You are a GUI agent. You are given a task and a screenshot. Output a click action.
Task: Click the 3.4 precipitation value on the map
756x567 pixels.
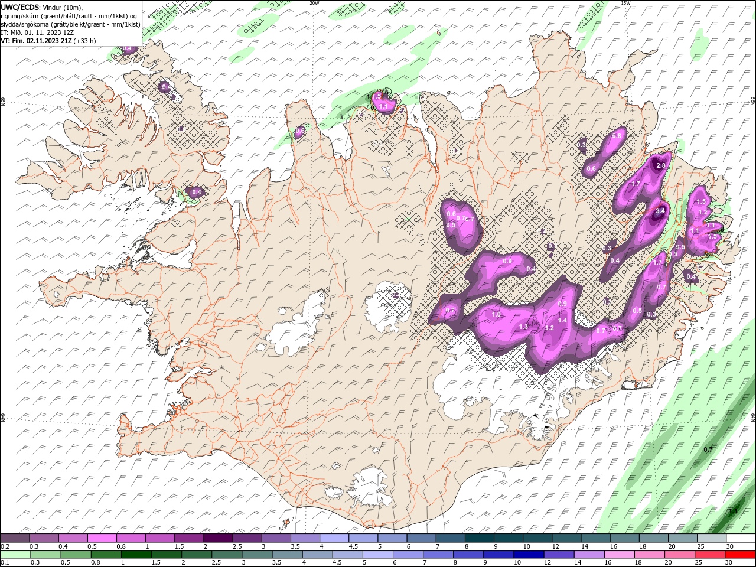click(660, 211)
